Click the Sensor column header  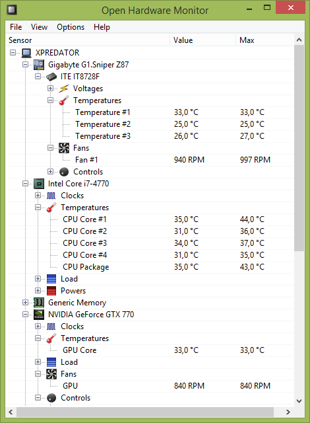tap(88, 40)
